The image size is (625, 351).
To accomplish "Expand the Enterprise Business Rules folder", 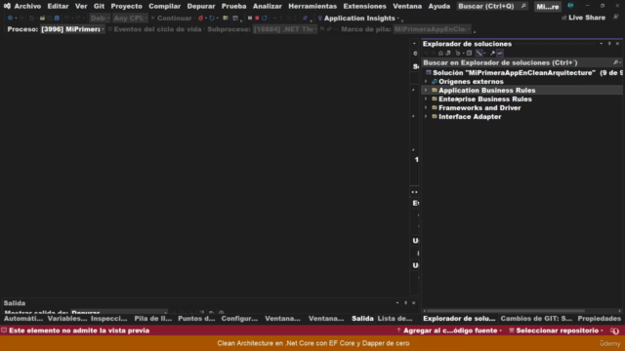I will tap(426, 98).
